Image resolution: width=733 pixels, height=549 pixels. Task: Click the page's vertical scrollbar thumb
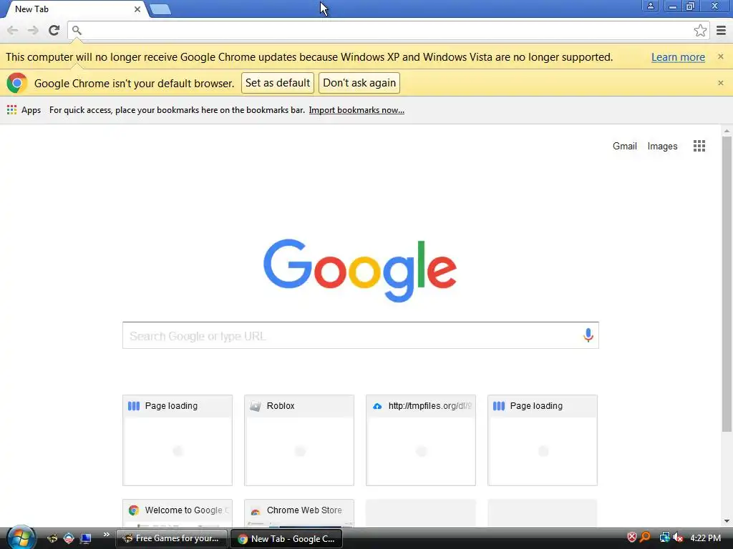coord(727,285)
